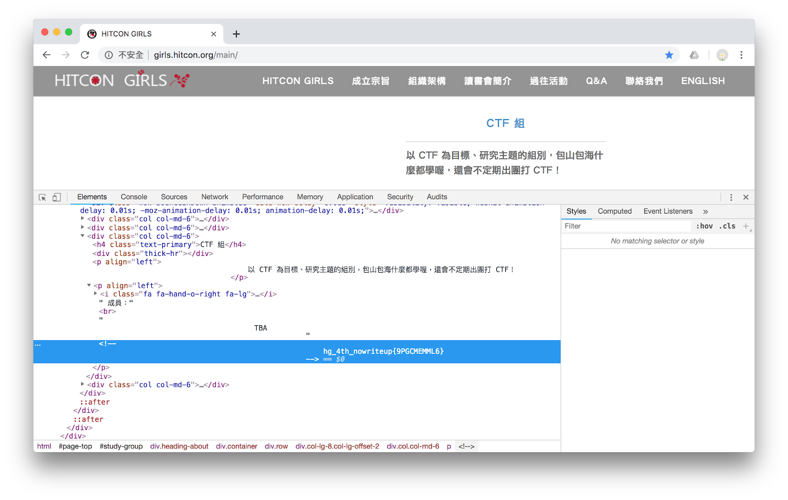Open a new browser tab
The height and width of the screenshot is (500, 788).
click(x=236, y=34)
